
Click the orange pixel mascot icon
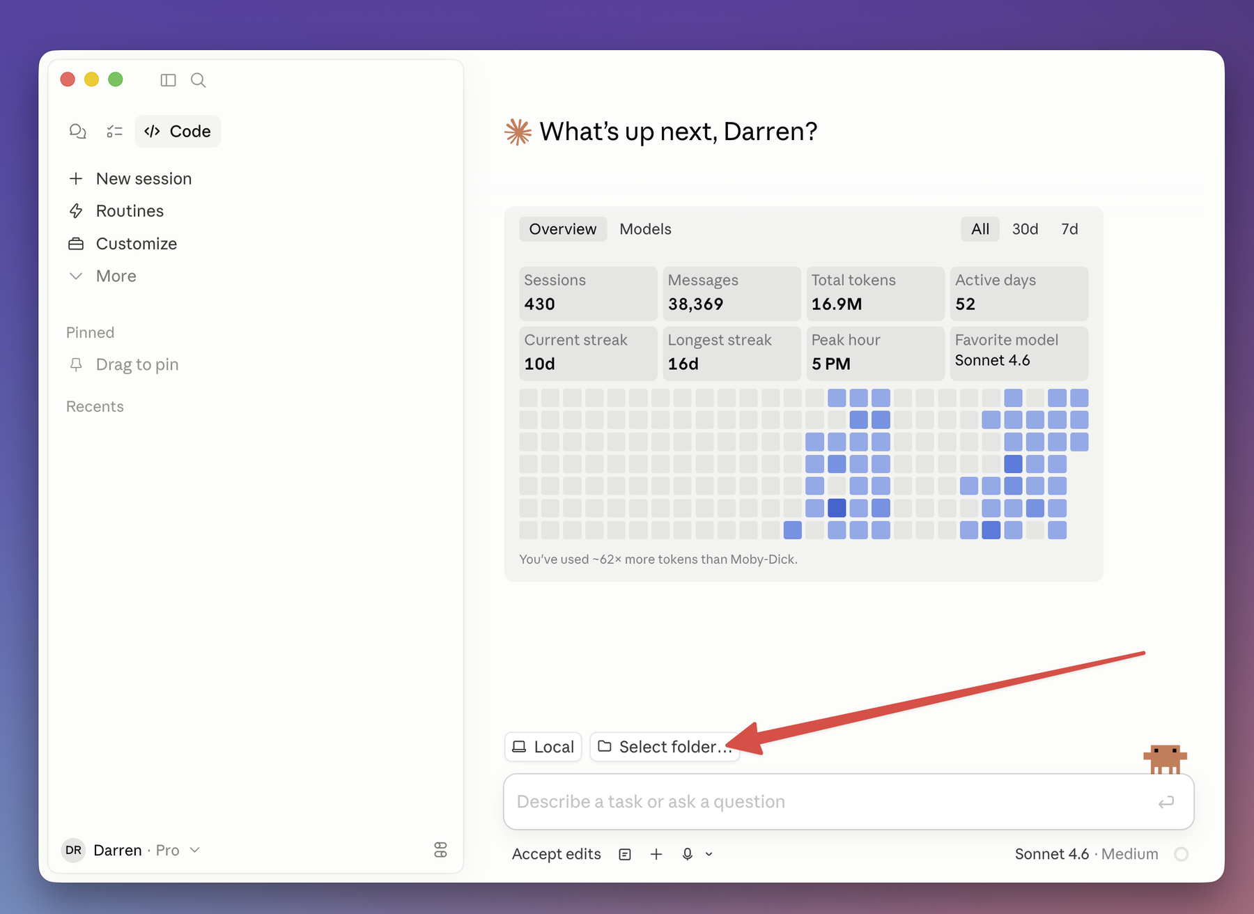[1165, 759]
